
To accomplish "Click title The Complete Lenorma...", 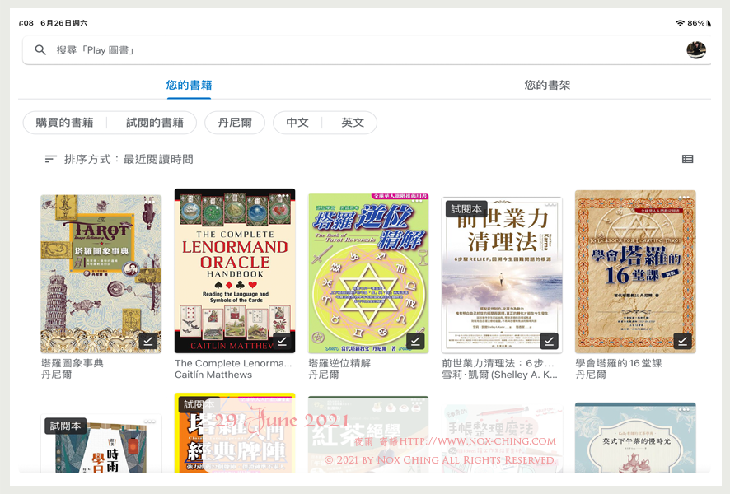I will click(233, 363).
